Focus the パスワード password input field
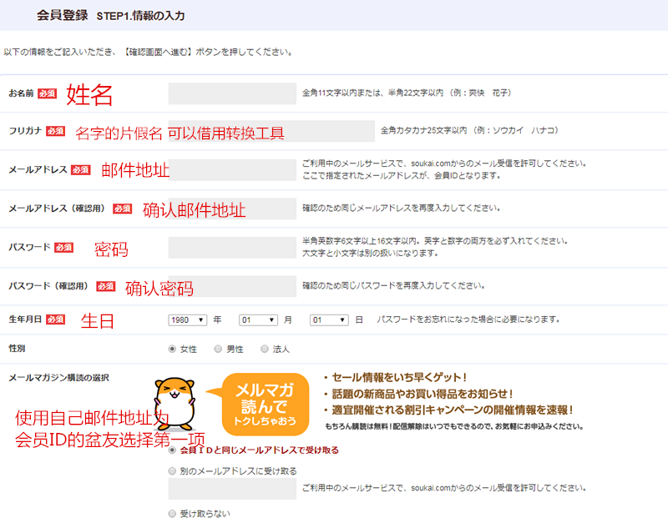Image resolution: width=668 pixels, height=523 pixels. click(x=232, y=247)
